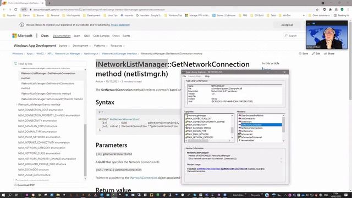Screen dimensions: 352x198
Task: Open the Privacy Statement link
Action: point(120,25)
